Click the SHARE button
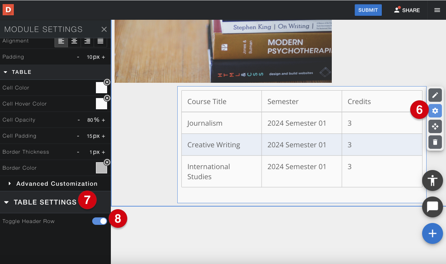The image size is (446, 264). tap(407, 10)
